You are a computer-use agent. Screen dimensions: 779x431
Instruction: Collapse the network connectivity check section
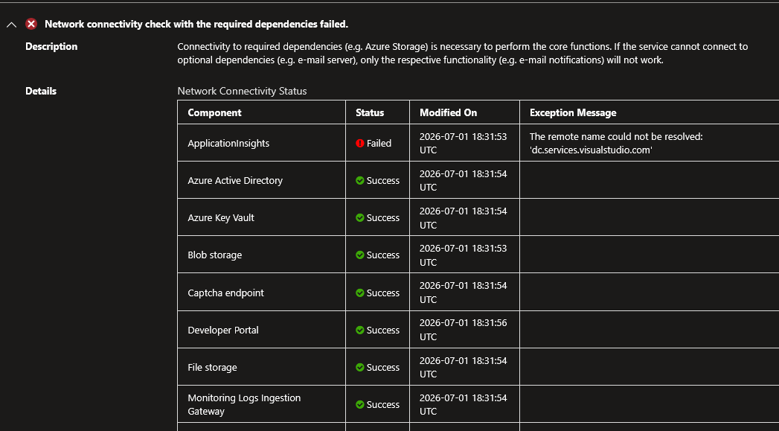point(11,25)
